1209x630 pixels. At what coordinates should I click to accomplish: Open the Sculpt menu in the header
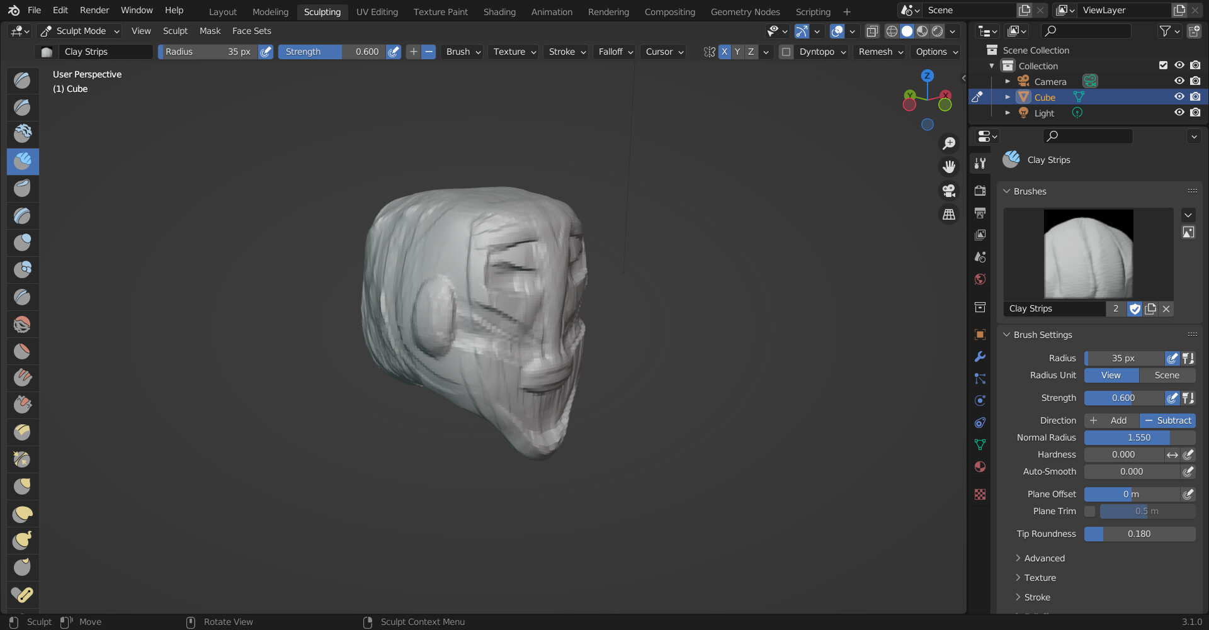[175, 30]
